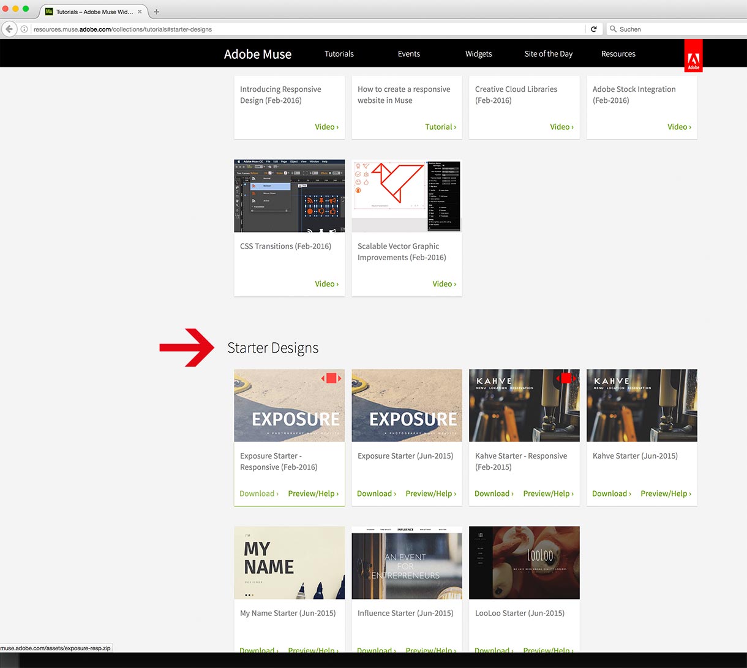The width and height of the screenshot is (747, 668).
Task: Click Kahve Starter (Jun-2015) thumbnail
Action: [642, 405]
